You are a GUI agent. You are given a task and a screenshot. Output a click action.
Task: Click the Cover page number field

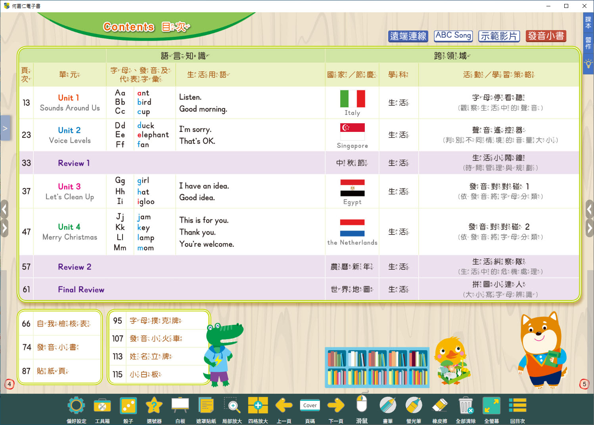coord(310,406)
